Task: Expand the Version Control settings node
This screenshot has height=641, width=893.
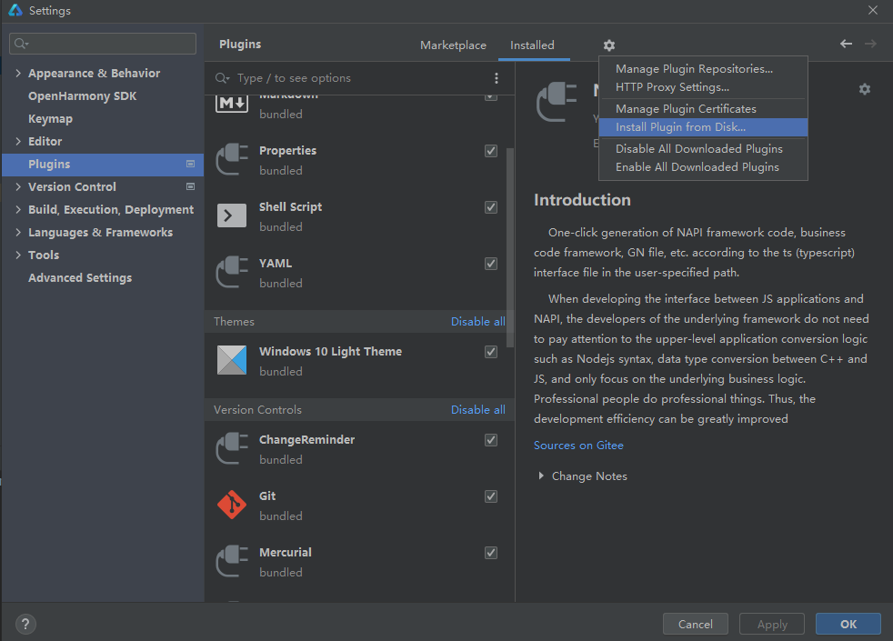Action: pyautogui.click(x=18, y=186)
